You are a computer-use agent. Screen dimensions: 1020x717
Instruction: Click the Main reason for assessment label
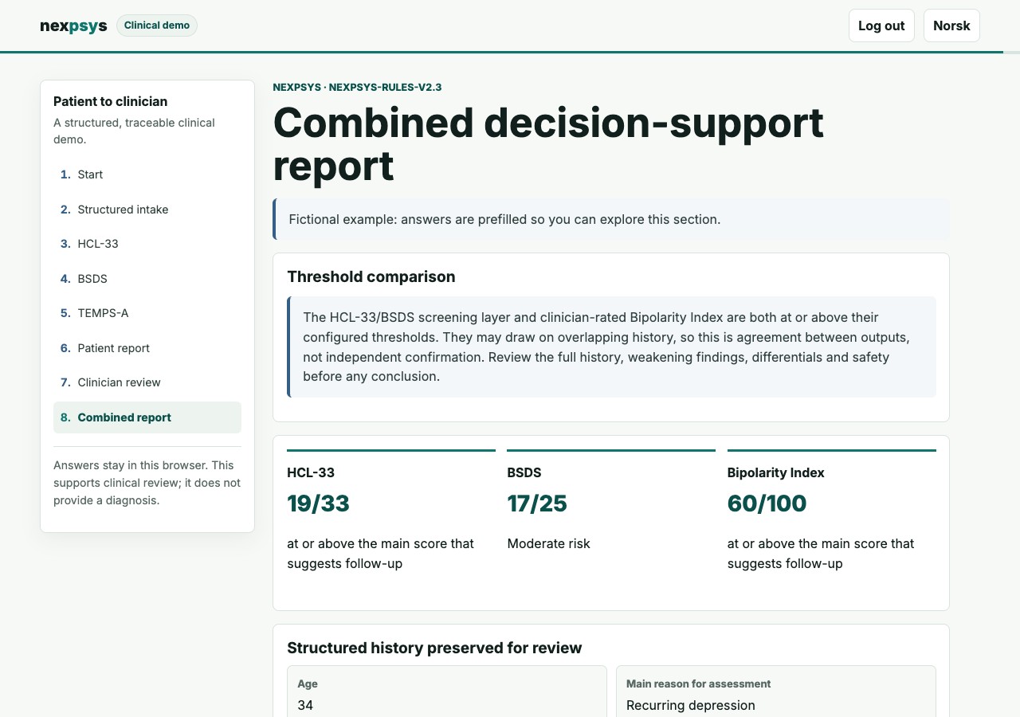point(698,684)
